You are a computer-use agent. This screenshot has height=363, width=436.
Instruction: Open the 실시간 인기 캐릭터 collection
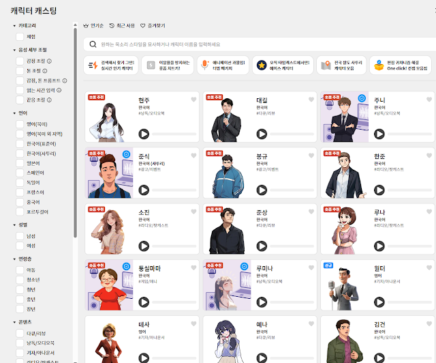111,66
